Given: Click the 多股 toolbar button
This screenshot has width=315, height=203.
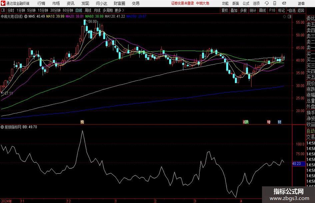Looking at the screenshot, I should point(243,10).
